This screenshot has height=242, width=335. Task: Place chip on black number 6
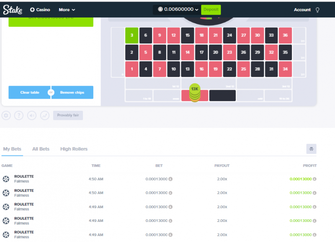pos(146,35)
